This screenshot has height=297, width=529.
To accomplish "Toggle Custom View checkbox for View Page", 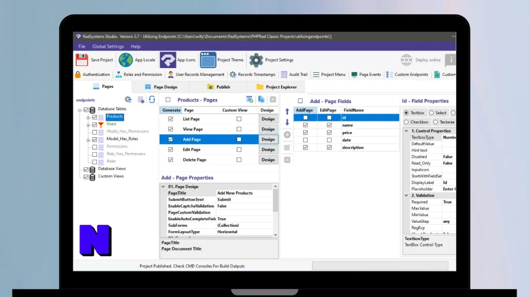I will tap(239, 129).
